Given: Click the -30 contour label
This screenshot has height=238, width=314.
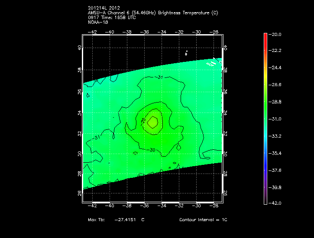Looking at the screenshot, I should tap(152, 150).
